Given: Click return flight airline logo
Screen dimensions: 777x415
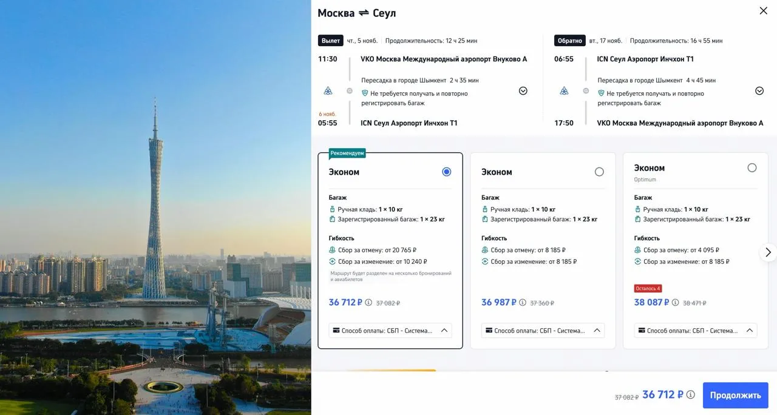Looking at the screenshot, I should [x=564, y=91].
